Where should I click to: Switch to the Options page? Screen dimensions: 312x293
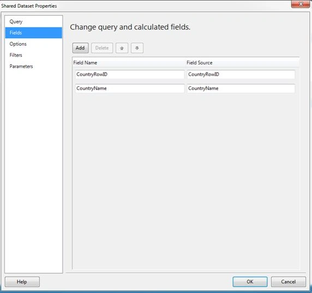pyautogui.click(x=33, y=44)
